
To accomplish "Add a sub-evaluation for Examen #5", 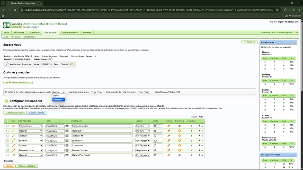I will (x=179, y=145).
